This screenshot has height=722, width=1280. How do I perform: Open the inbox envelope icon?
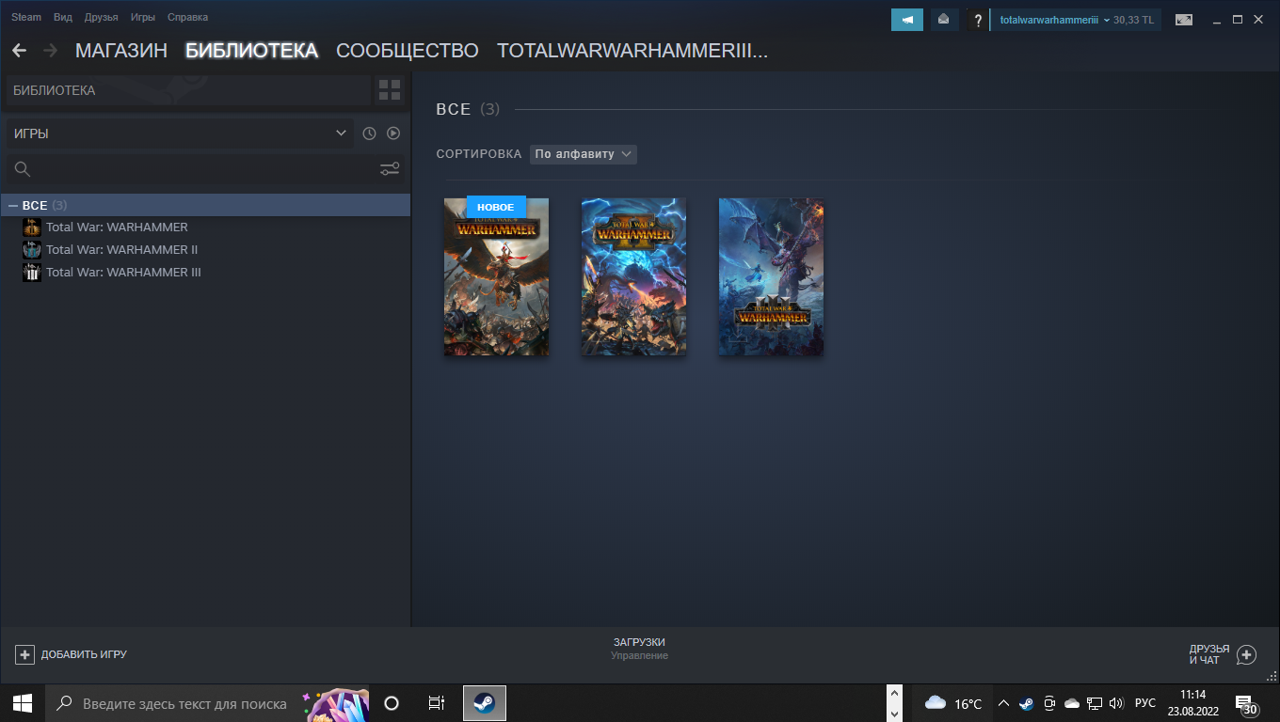[943, 20]
